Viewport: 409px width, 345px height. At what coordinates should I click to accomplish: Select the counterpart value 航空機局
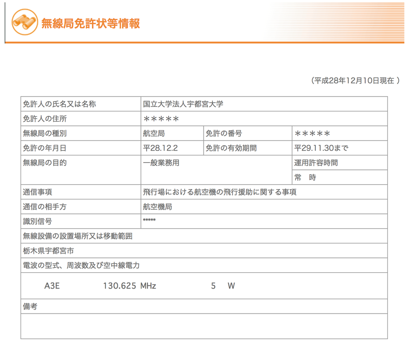point(157,207)
